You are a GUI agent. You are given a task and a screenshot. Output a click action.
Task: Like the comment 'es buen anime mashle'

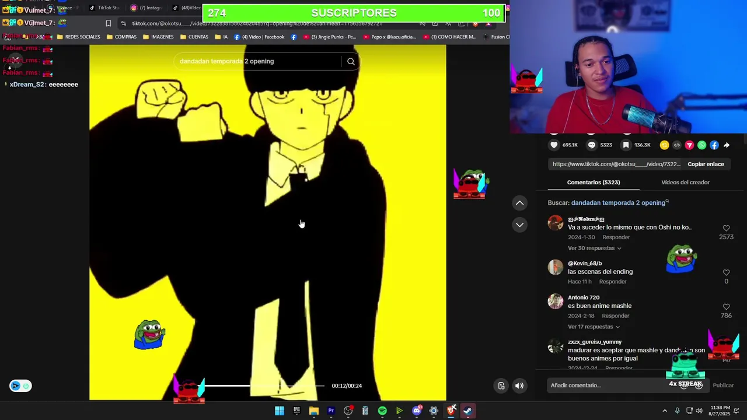pyautogui.click(x=726, y=307)
